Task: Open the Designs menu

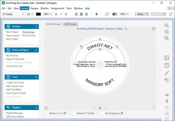Action: point(34,8)
